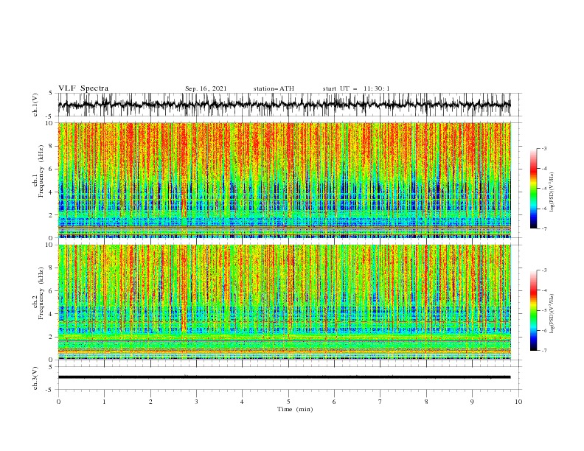
Task: Click the "VLF Spectra" title text
Action: 83,88
